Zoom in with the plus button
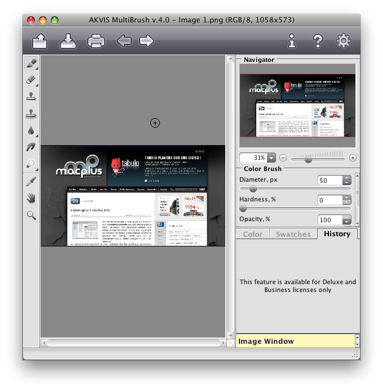 [x=353, y=158]
